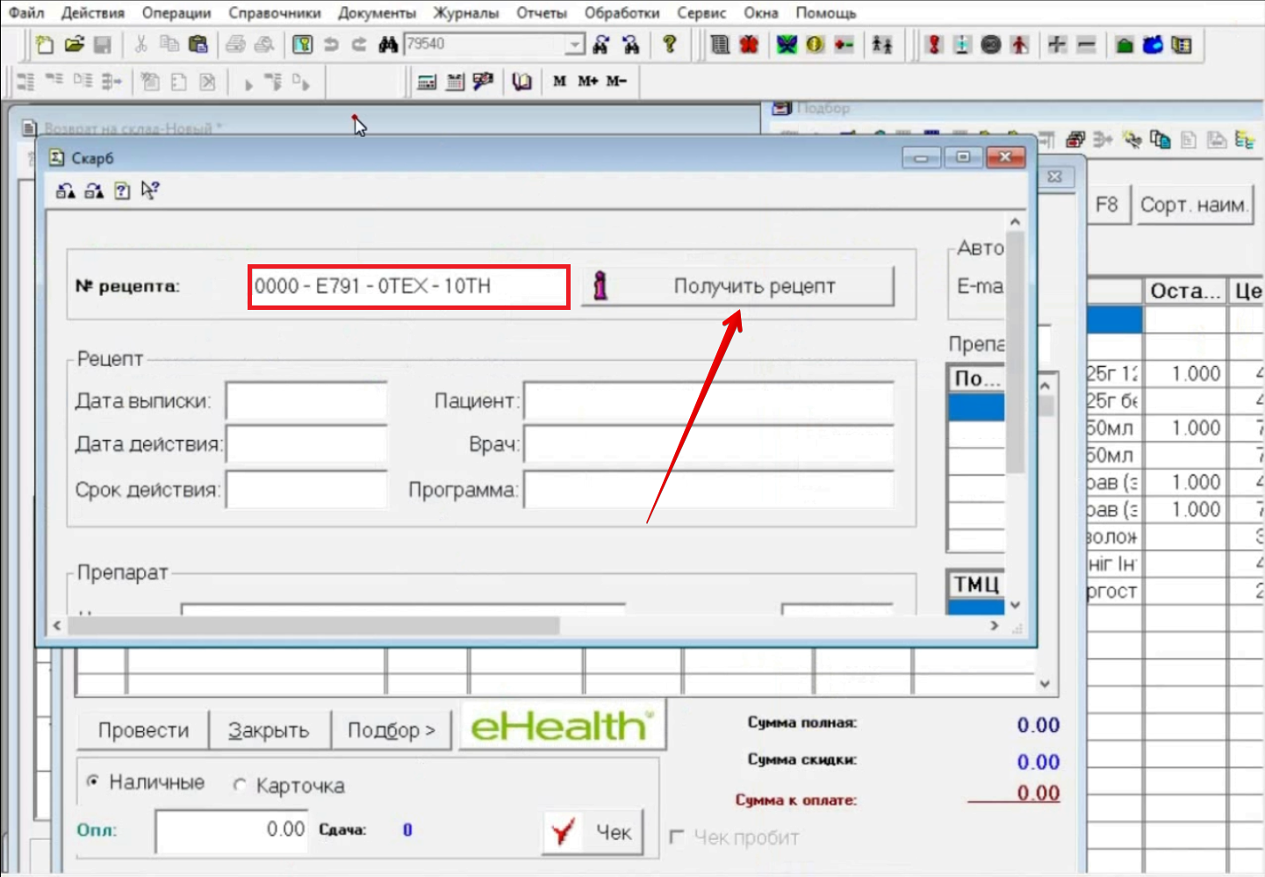Click the red butterfly toolbar icon
Image resolution: width=1265 pixels, height=877 pixels.
click(x=749, y=45)
